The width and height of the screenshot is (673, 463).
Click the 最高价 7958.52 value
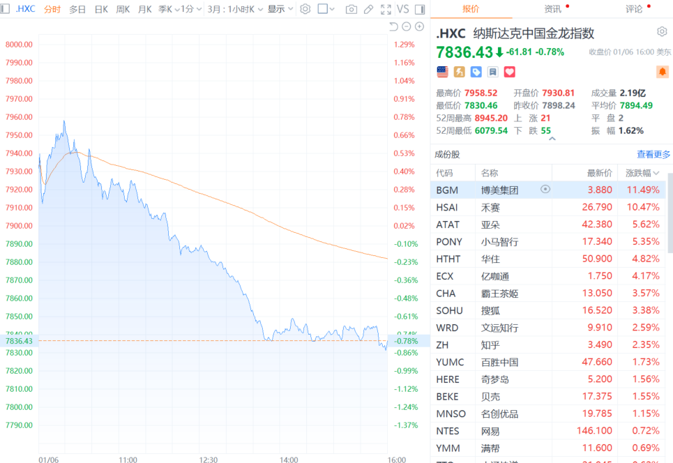(x=481, y=93)
